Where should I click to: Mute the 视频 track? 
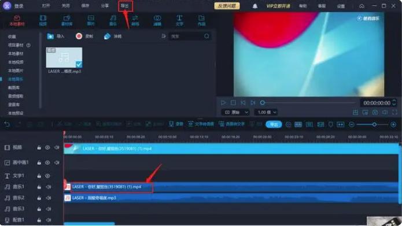(57, 147)
